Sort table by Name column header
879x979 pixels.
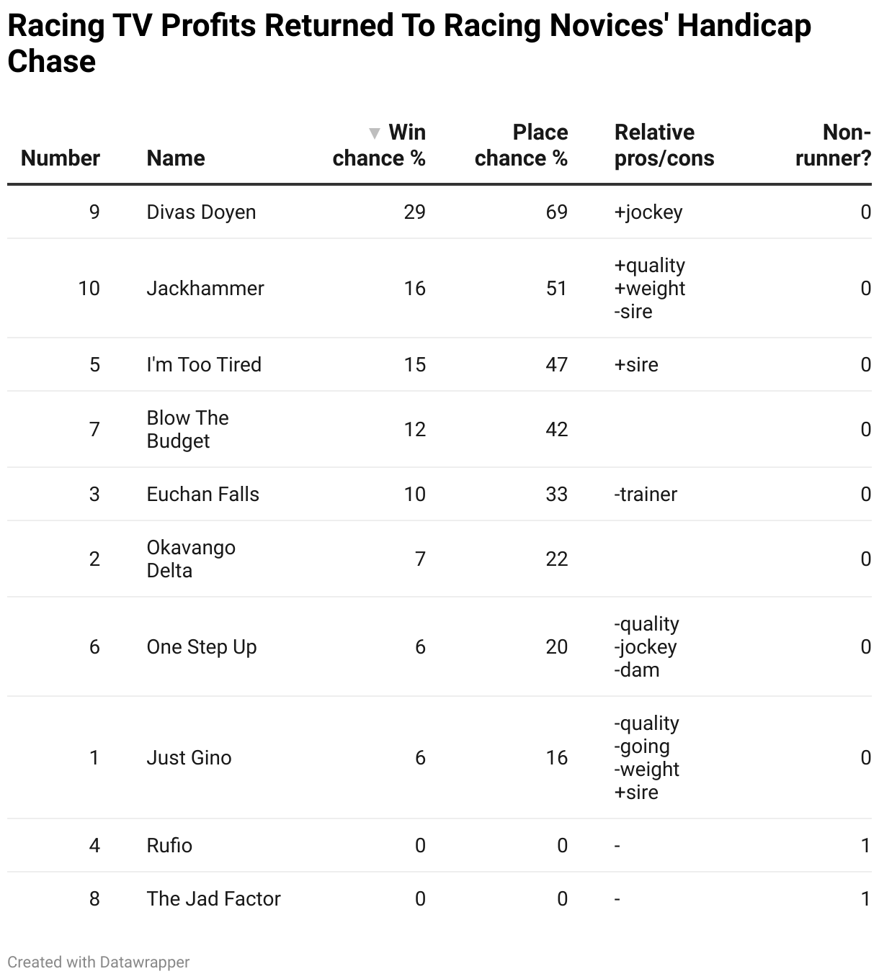point(176,158)
